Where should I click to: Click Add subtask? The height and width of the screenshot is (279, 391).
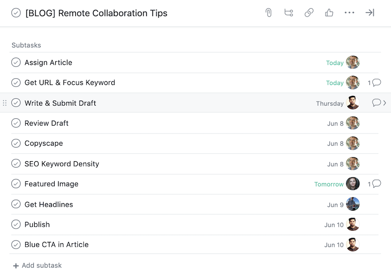point(38,265)
